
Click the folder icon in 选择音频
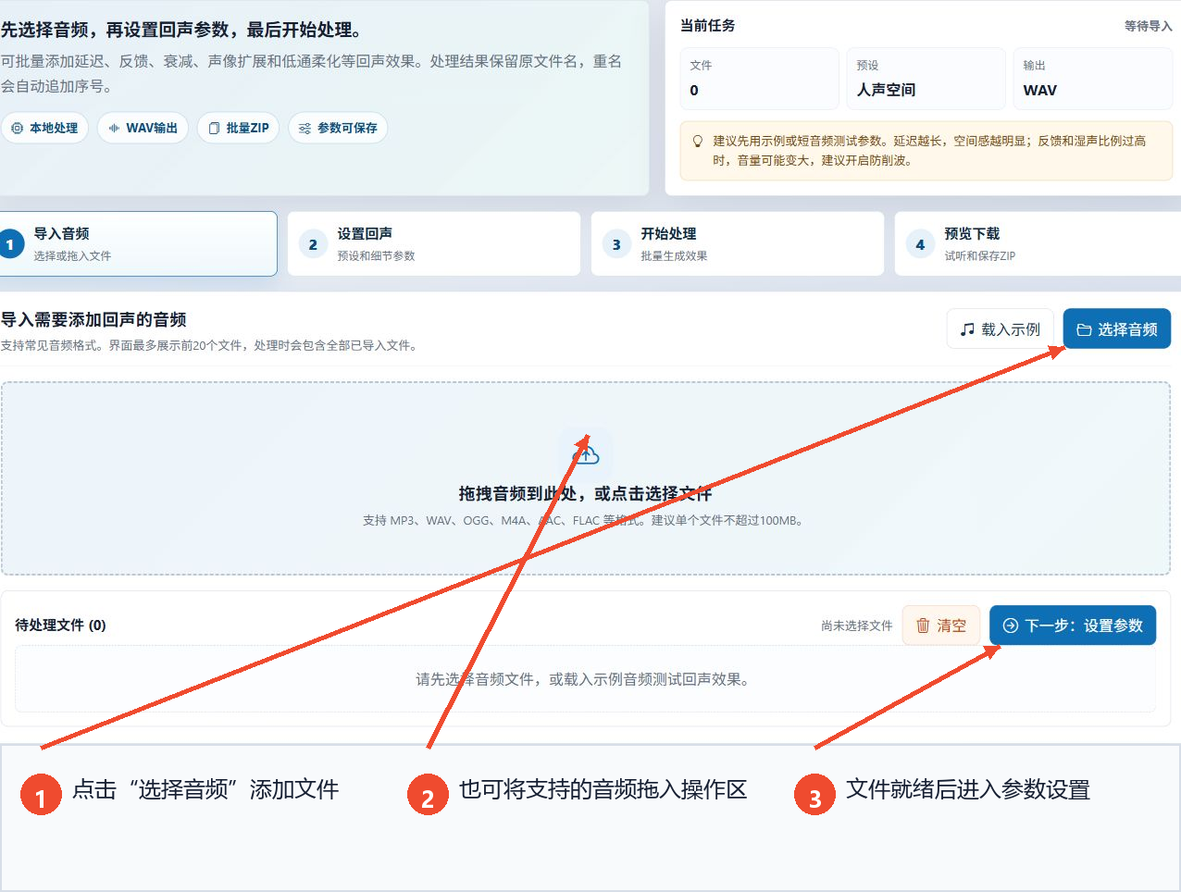tap(1084, 329)
